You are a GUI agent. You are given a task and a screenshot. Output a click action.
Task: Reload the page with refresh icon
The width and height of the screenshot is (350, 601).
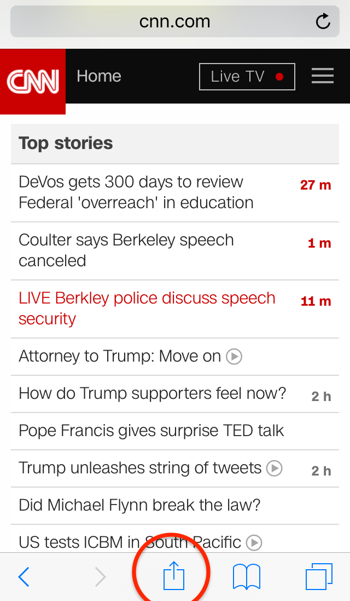point(323,21)
